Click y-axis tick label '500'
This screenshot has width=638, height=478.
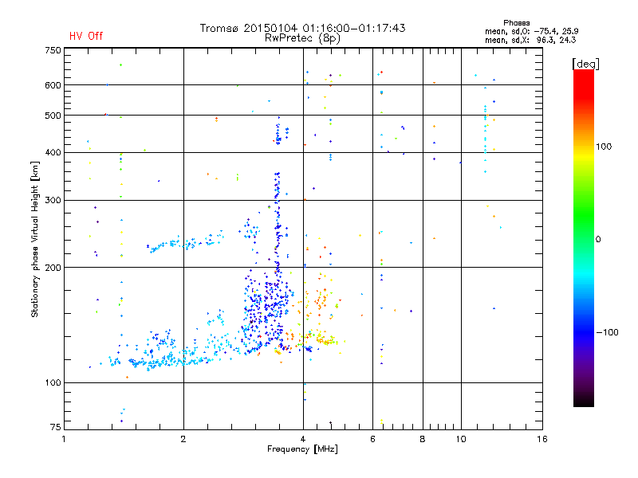(x=53, y=116)
